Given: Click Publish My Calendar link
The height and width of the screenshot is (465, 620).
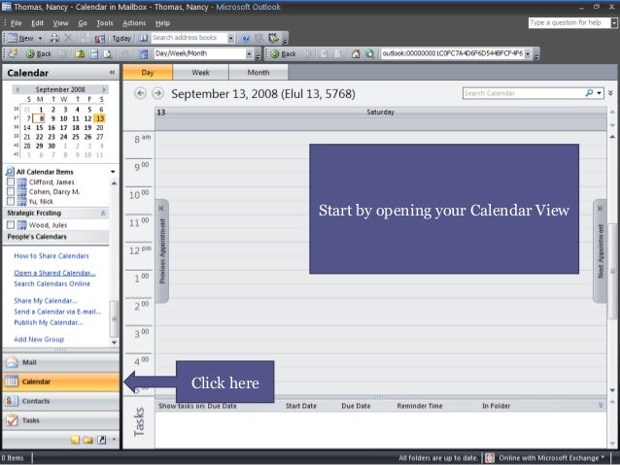Looking at the screenshot, I should (49, 322).
